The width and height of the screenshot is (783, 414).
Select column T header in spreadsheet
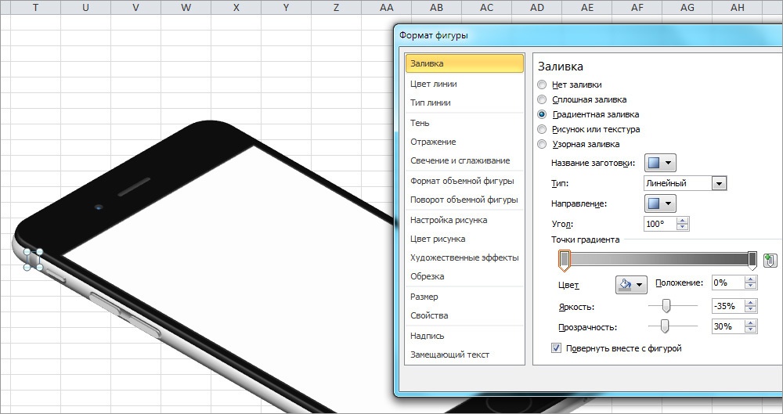35,8
